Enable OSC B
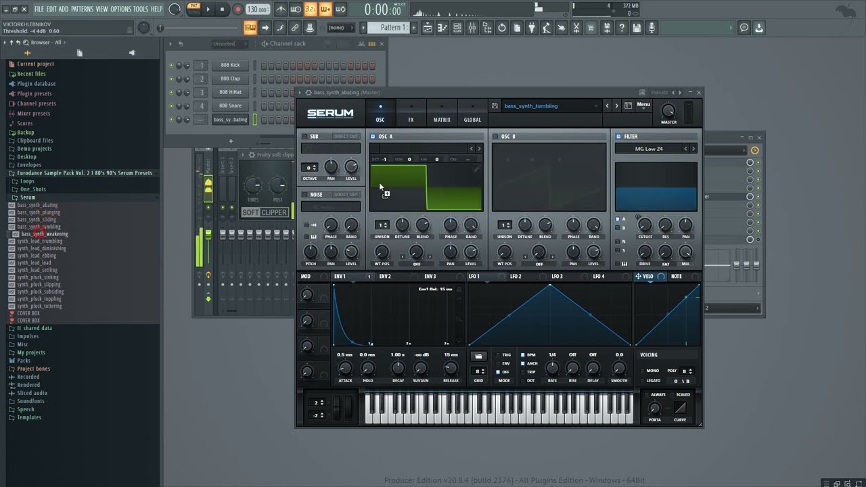This screenshot has width=866, height=487. click(x=495, y=137)
